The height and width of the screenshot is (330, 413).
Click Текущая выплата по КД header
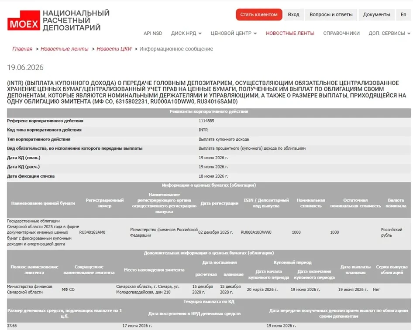pos(209,302)
